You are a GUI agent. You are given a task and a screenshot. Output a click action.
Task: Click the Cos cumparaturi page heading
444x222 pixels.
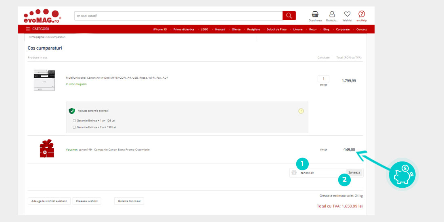(x=45, y=48)
